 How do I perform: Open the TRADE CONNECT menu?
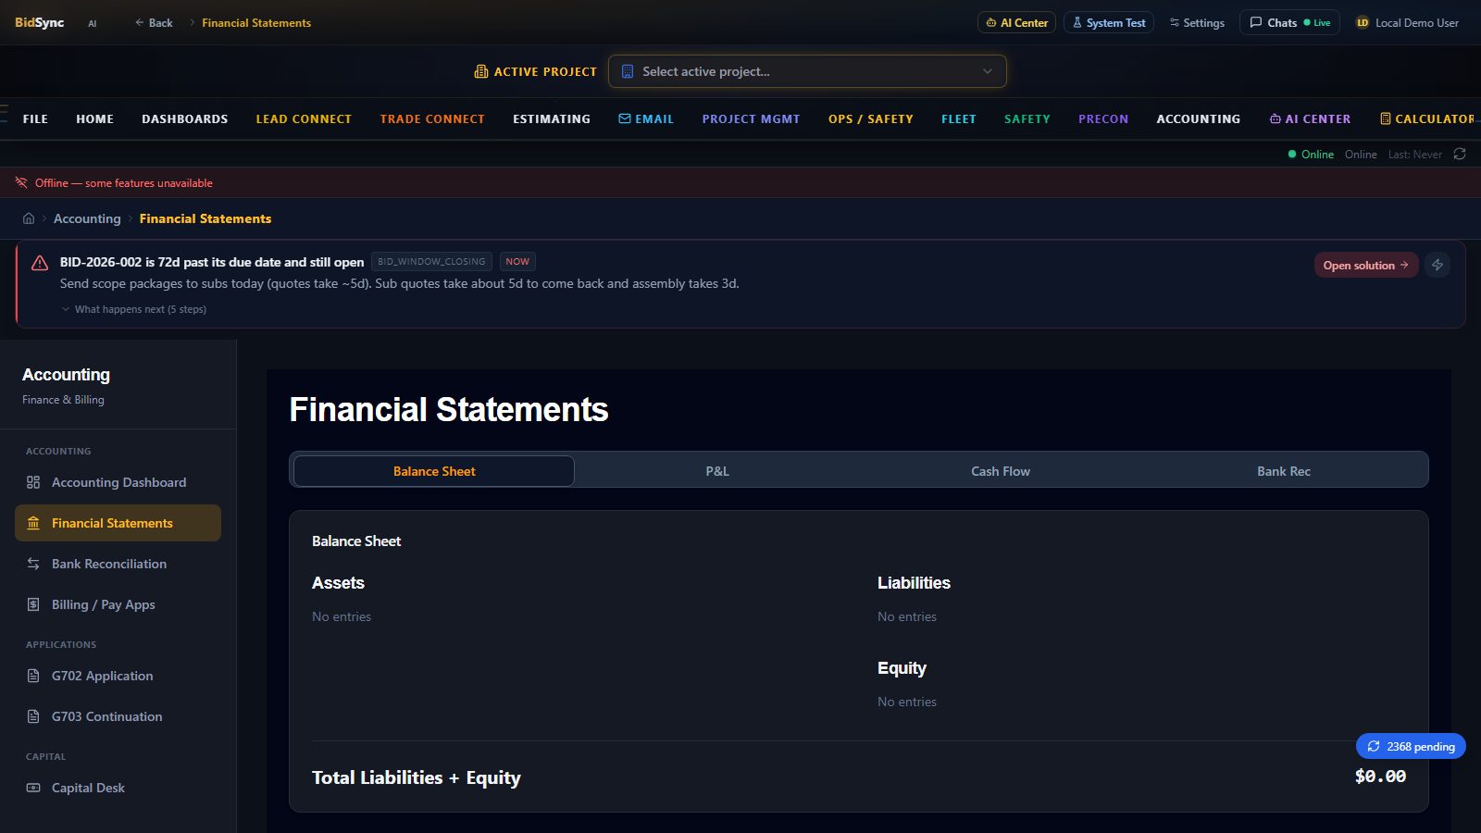[432, 118]
